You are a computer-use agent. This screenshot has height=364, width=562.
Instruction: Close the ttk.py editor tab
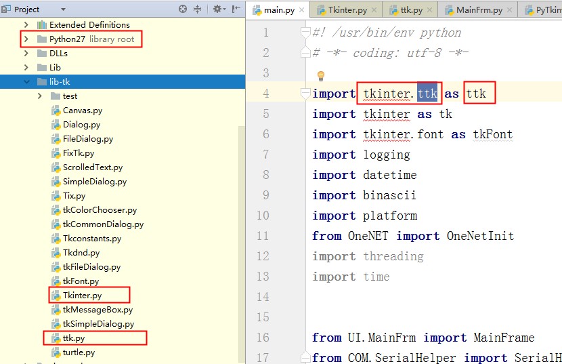pyautogui.click(x=430, y=10)
